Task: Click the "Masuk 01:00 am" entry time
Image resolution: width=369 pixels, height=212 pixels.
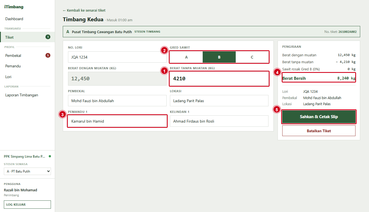Action: (120, 20)
